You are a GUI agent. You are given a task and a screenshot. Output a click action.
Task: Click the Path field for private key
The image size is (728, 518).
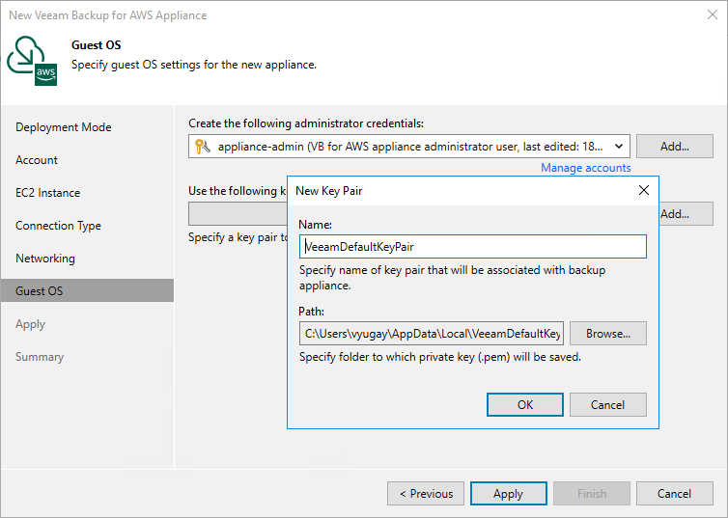[432, 334]
